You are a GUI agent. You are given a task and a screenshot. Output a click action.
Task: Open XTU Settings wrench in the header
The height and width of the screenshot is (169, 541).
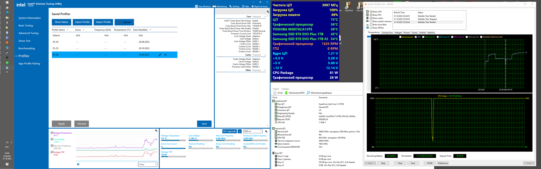point(230,6)
